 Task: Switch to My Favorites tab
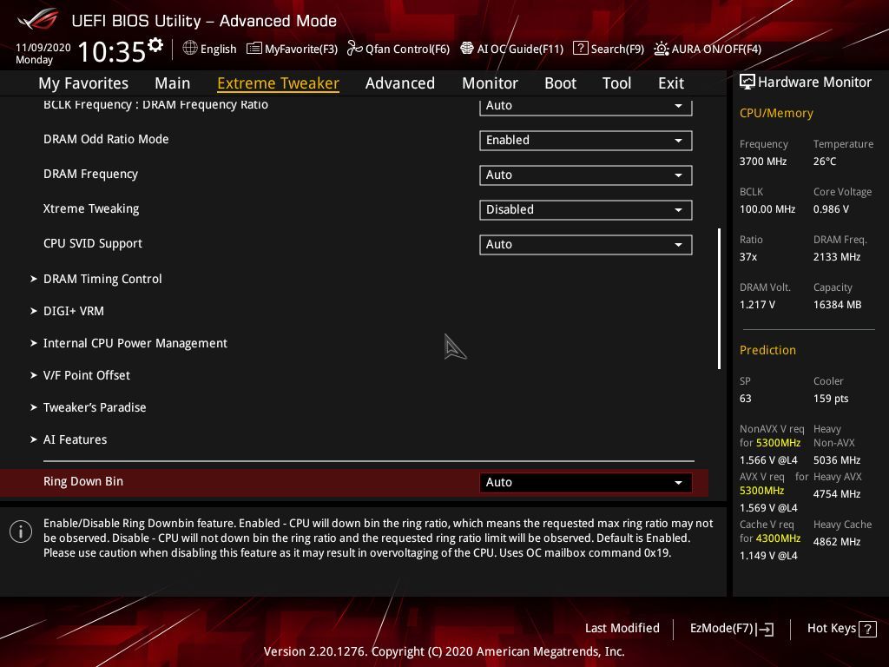tap(83, 83)
